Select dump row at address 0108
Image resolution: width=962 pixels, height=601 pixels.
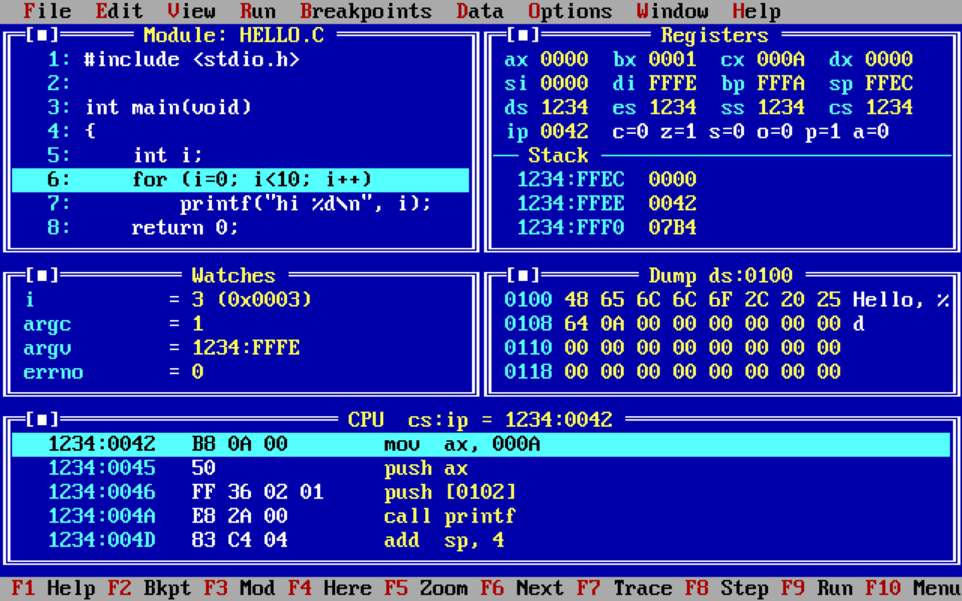[x=721, y=324]
